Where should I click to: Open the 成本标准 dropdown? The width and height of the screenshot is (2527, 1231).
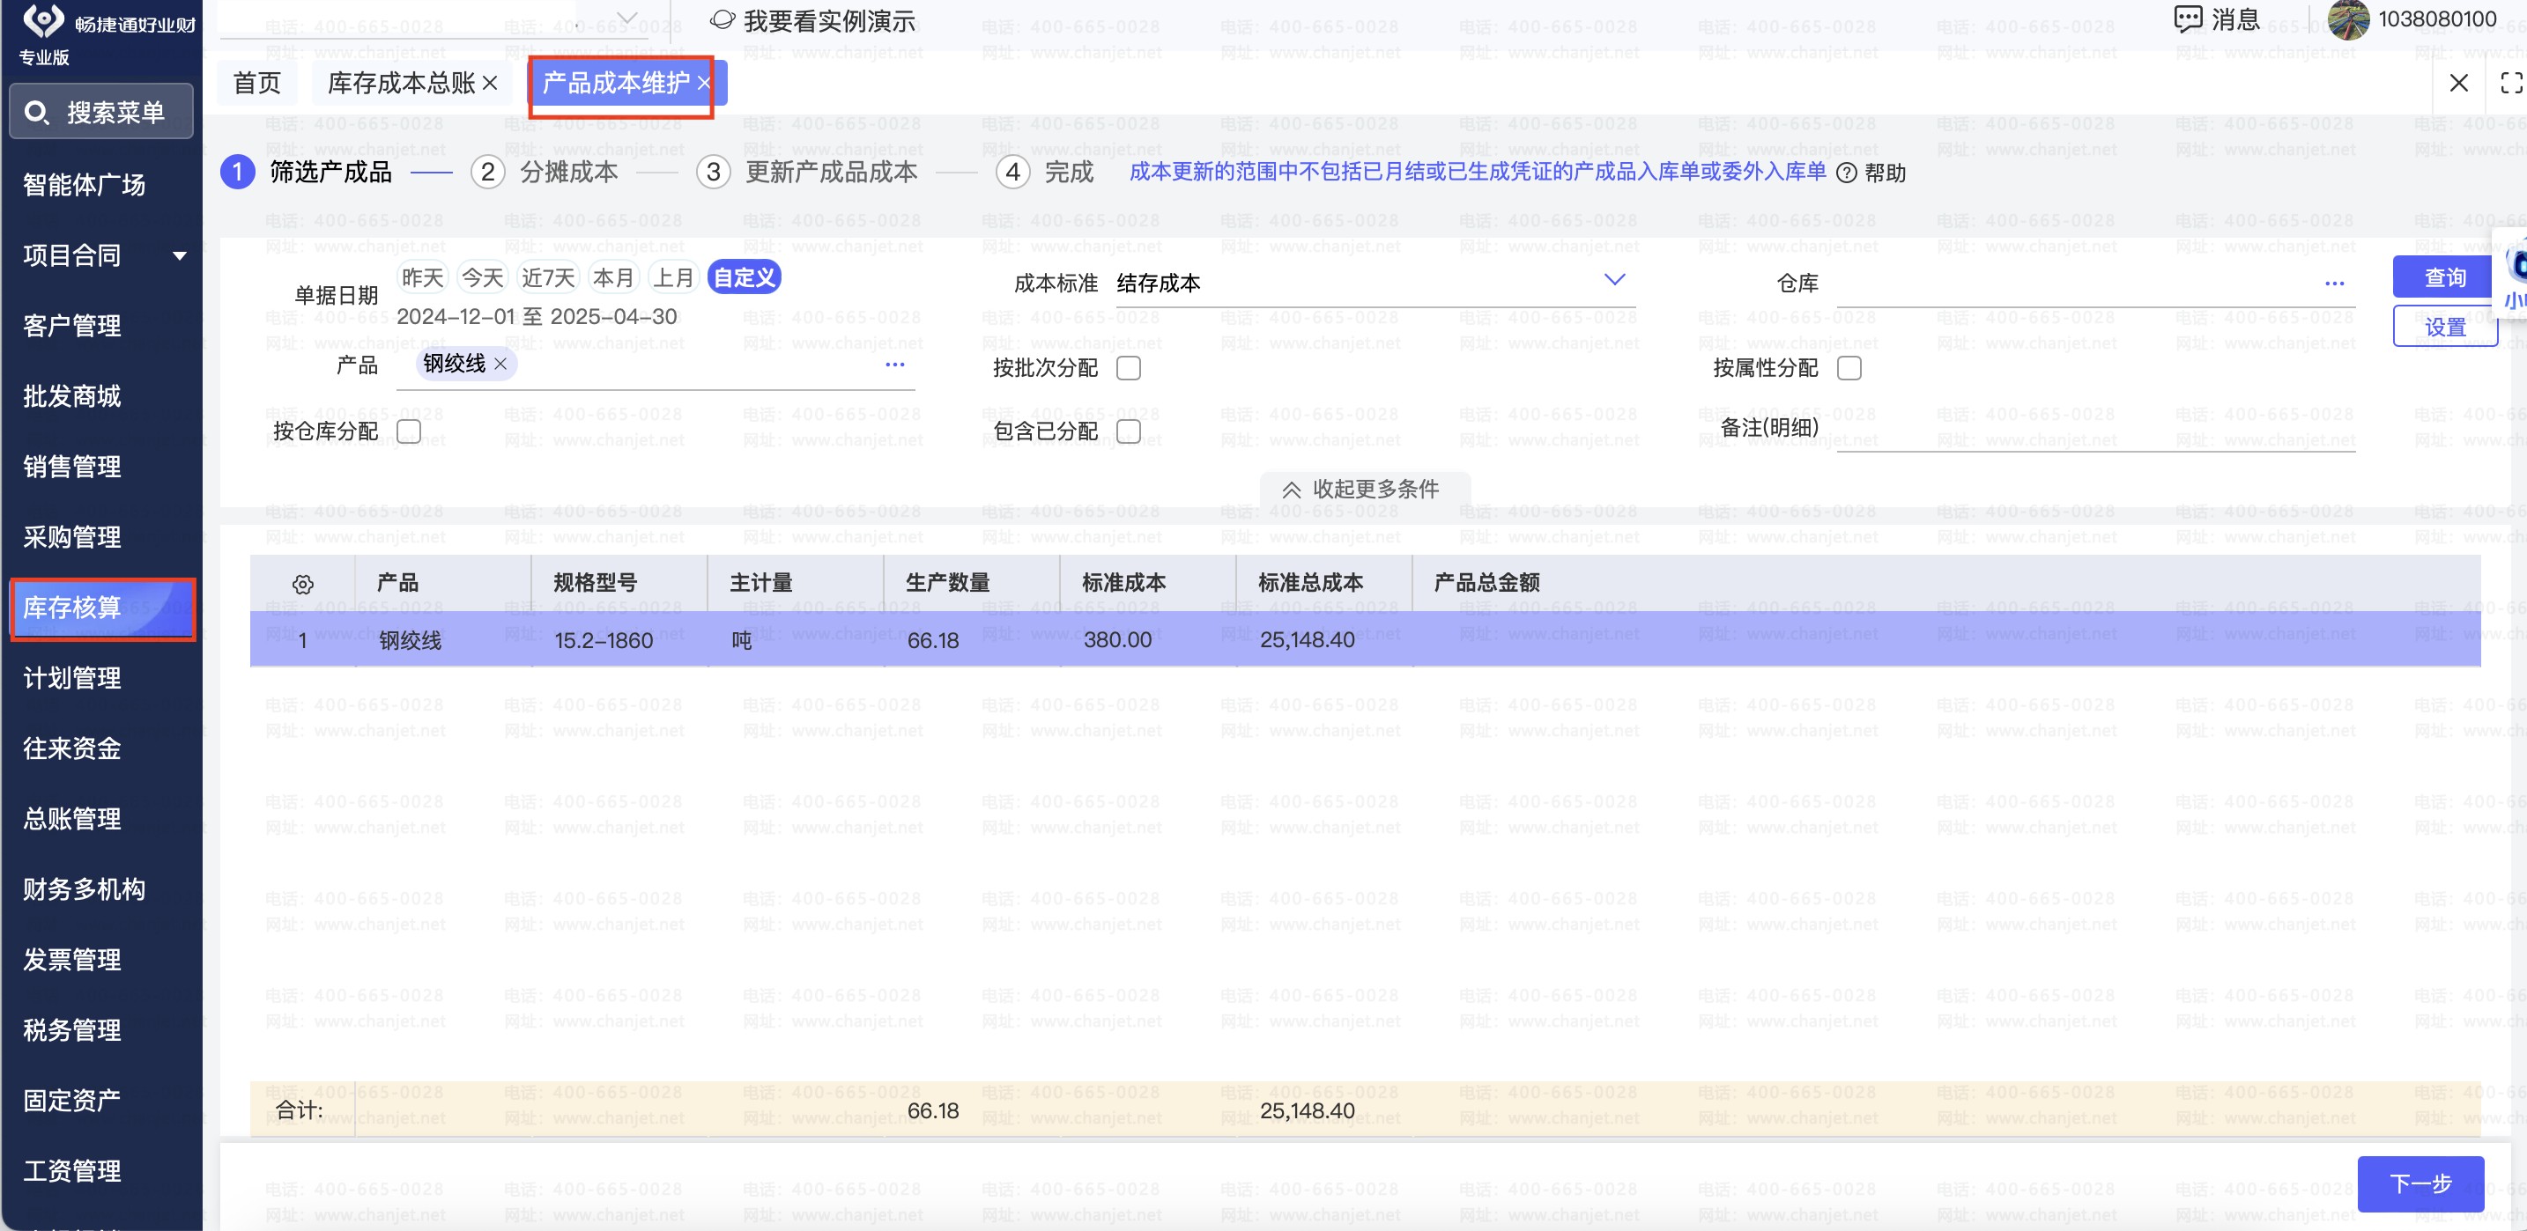coord(1613,281)
